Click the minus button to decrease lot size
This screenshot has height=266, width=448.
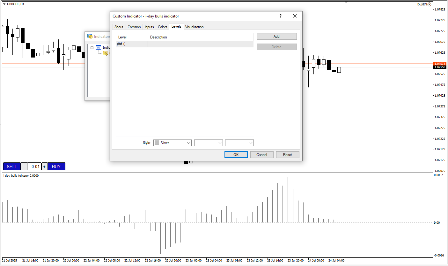point(24,167)
